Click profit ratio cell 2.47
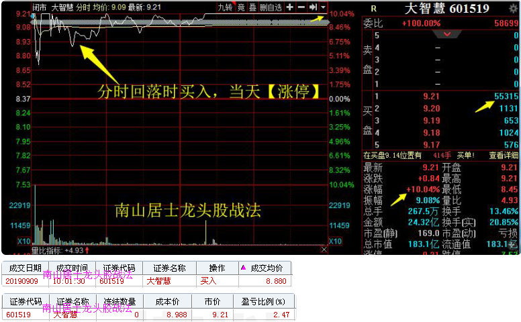Screen dimensions: 521x322 [281, 315]
